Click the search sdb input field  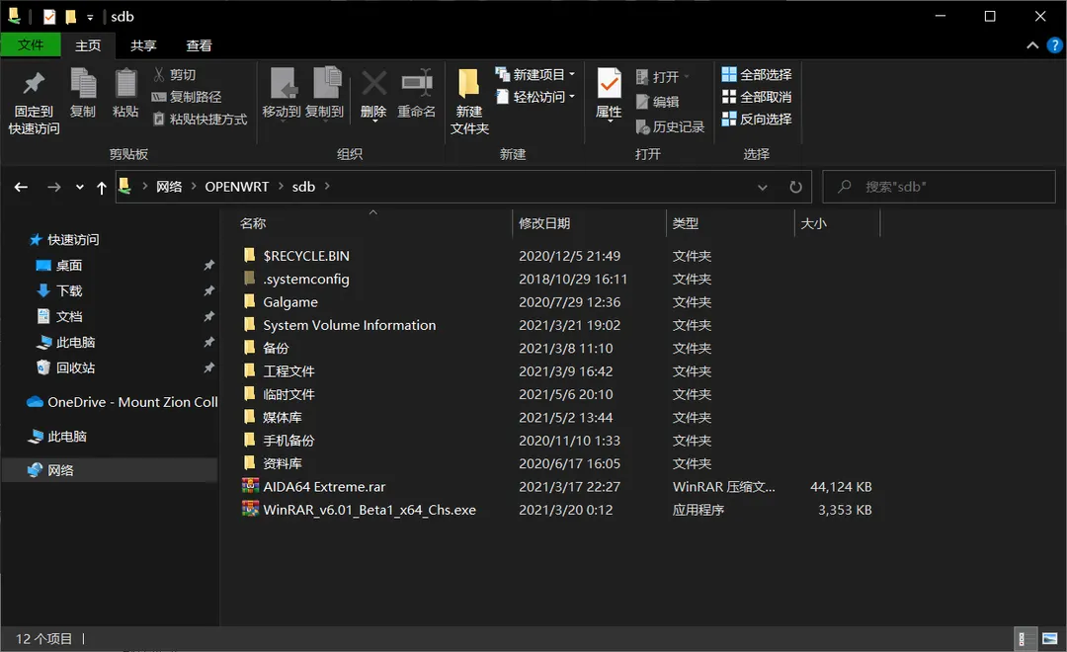pyautogui.click(x=940, y=187)
